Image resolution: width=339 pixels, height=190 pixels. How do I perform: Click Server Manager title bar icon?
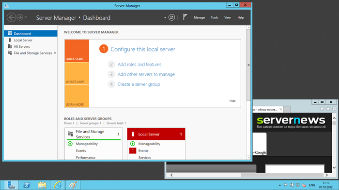coord(6,6)
